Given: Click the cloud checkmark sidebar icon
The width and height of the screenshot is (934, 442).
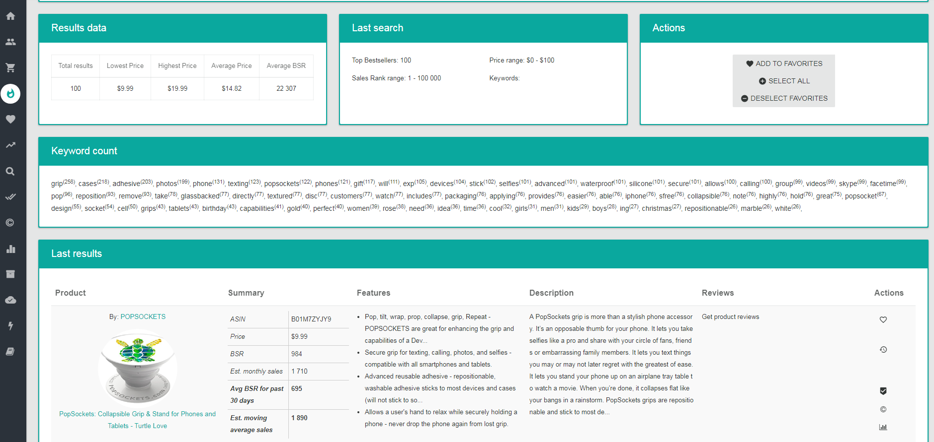Looking at the screenshot, I should pos(10,300).
